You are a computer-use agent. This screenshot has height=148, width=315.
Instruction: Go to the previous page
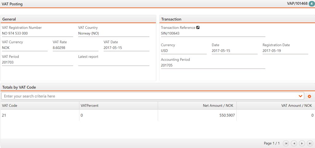pyautogui.click(x=294, y=143)
